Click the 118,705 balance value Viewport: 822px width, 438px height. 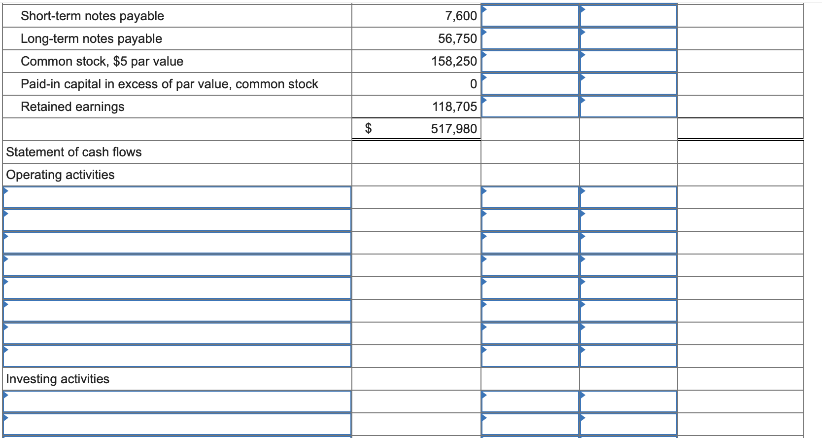(x=454, y=107)
